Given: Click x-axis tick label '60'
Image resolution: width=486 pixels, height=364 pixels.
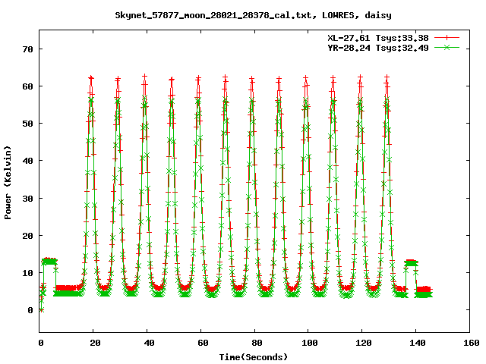Looking at the screenshot, I should point(203,343).
